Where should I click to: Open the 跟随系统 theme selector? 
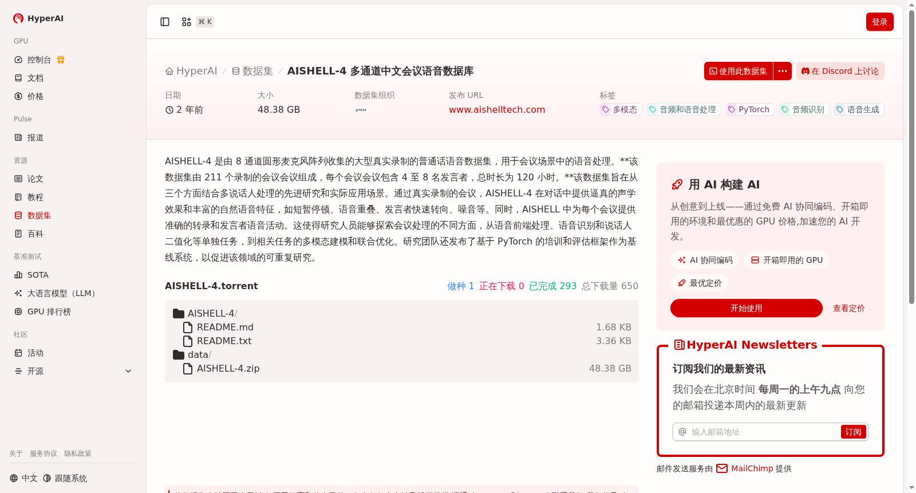(65, 478)
